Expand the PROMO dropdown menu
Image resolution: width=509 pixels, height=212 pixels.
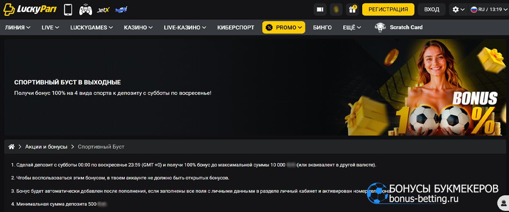tap(283, 28)
